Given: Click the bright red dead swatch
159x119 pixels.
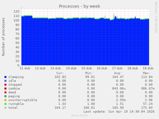Looking at the screenshot, I should pyautogui.click(x=5, y=92).
